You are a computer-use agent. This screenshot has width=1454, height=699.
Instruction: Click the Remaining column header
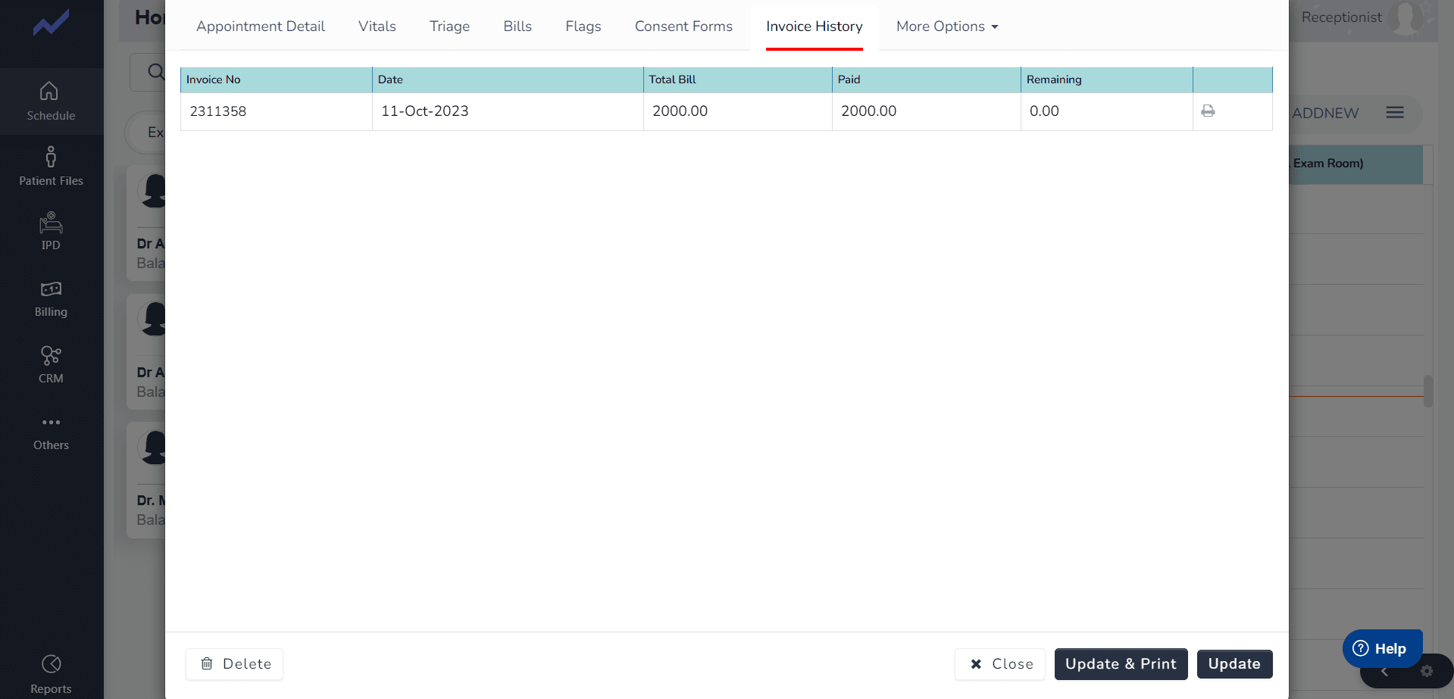coord(1107,80)
